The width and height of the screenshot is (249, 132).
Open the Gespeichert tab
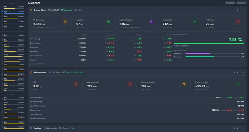[241, 3]
